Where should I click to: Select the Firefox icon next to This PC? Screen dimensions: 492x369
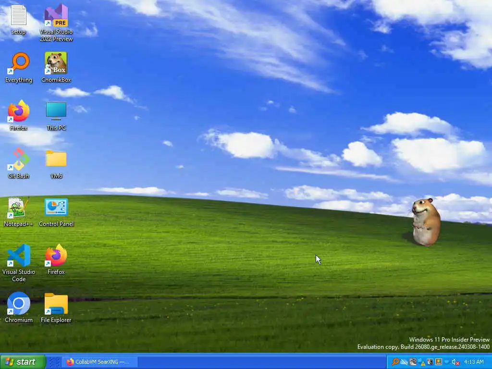point(19,115)
